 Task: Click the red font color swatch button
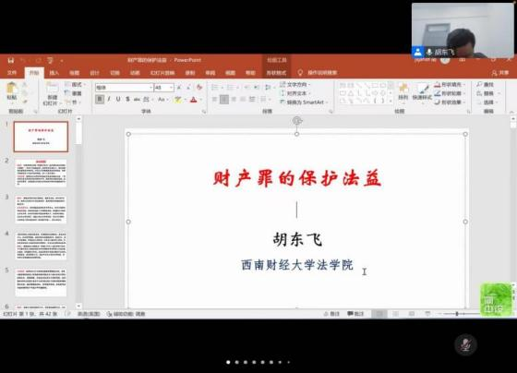pyautogui.click(x=194, y=100)
